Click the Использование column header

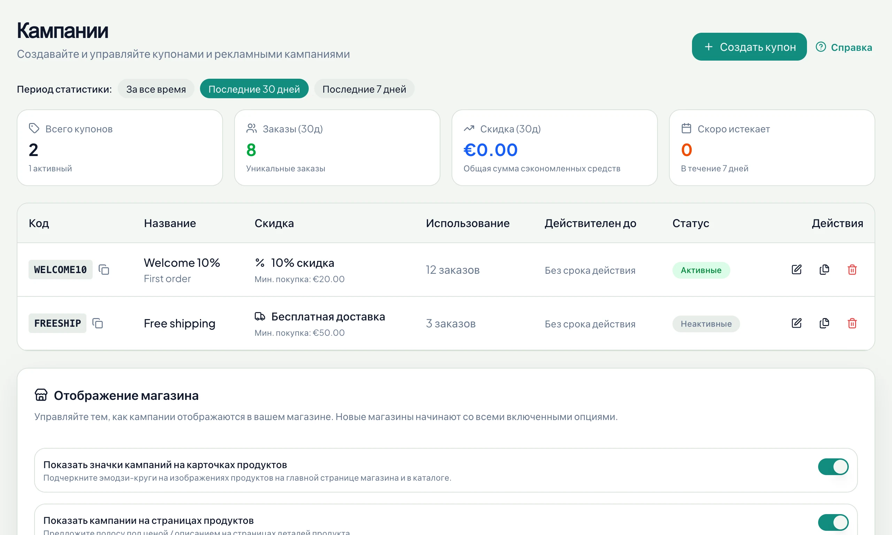point(468,223)
